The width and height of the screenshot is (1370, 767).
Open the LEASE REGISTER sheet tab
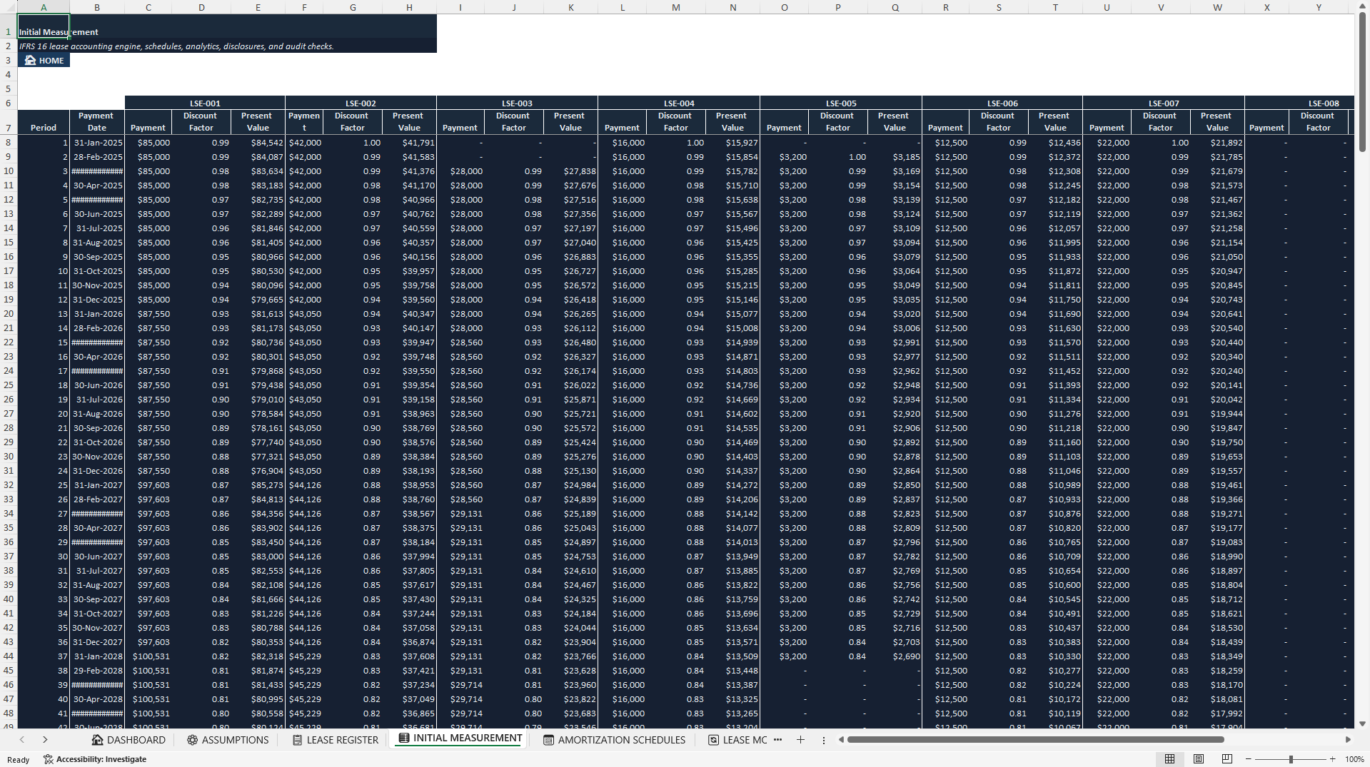point(335,740)
